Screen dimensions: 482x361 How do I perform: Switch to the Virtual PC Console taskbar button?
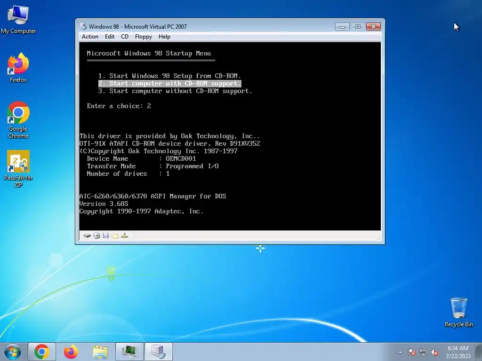pyautogui.click(x=129, y=352)
